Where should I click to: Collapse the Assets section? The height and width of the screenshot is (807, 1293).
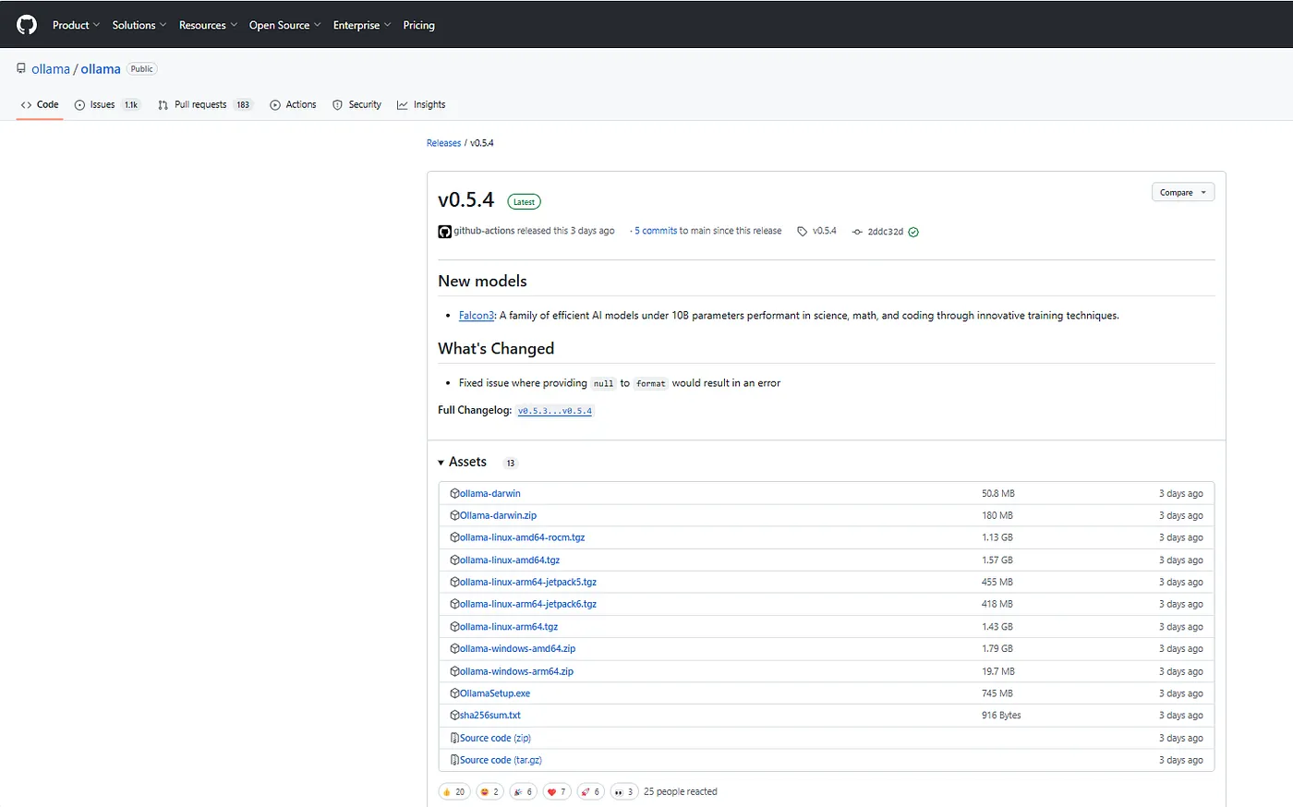pos(463,462)
